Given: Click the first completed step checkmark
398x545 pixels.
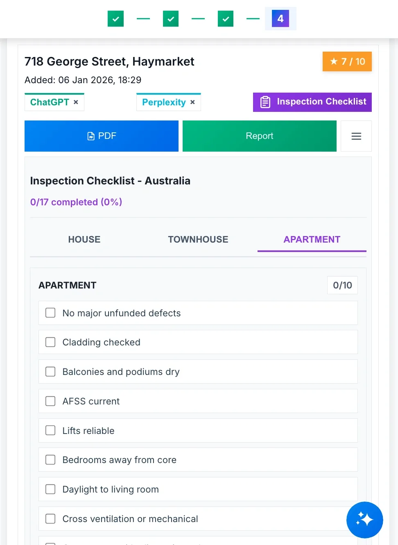Looking at the screenshot, I should [115, 19].
